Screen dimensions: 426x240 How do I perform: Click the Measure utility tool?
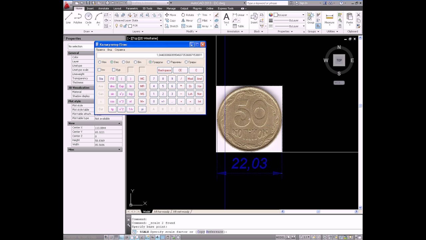click(329, 18)
